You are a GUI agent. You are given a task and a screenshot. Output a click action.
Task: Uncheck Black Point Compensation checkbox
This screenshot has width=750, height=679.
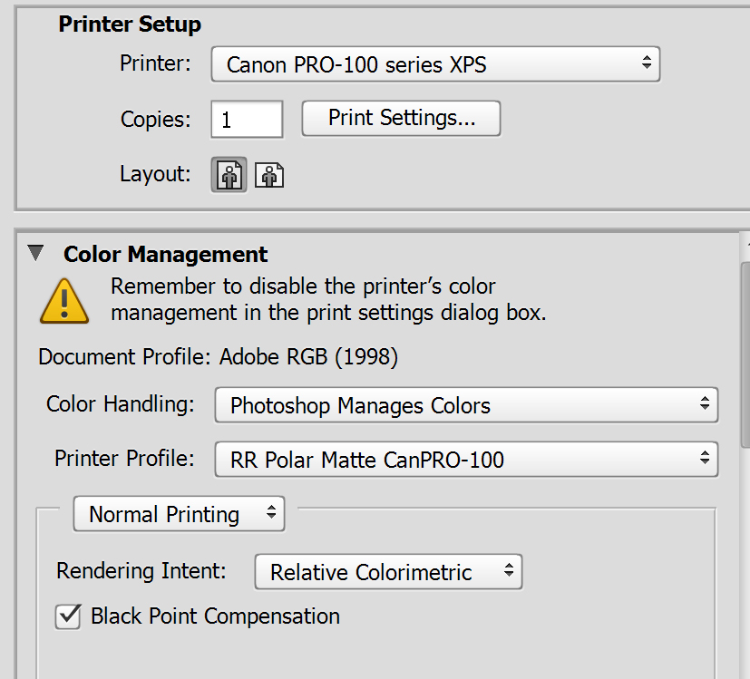[x=68, y=616]
